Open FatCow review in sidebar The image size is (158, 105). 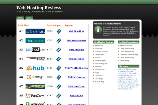pyautogui.click(x=97, y=57)
